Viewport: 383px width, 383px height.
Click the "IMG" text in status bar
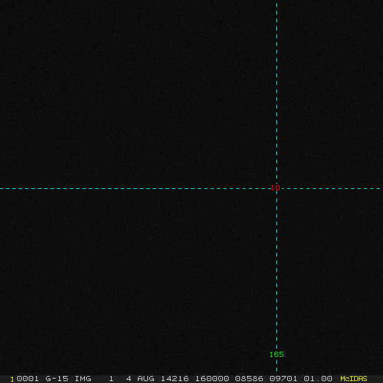[x=82, y=379]
